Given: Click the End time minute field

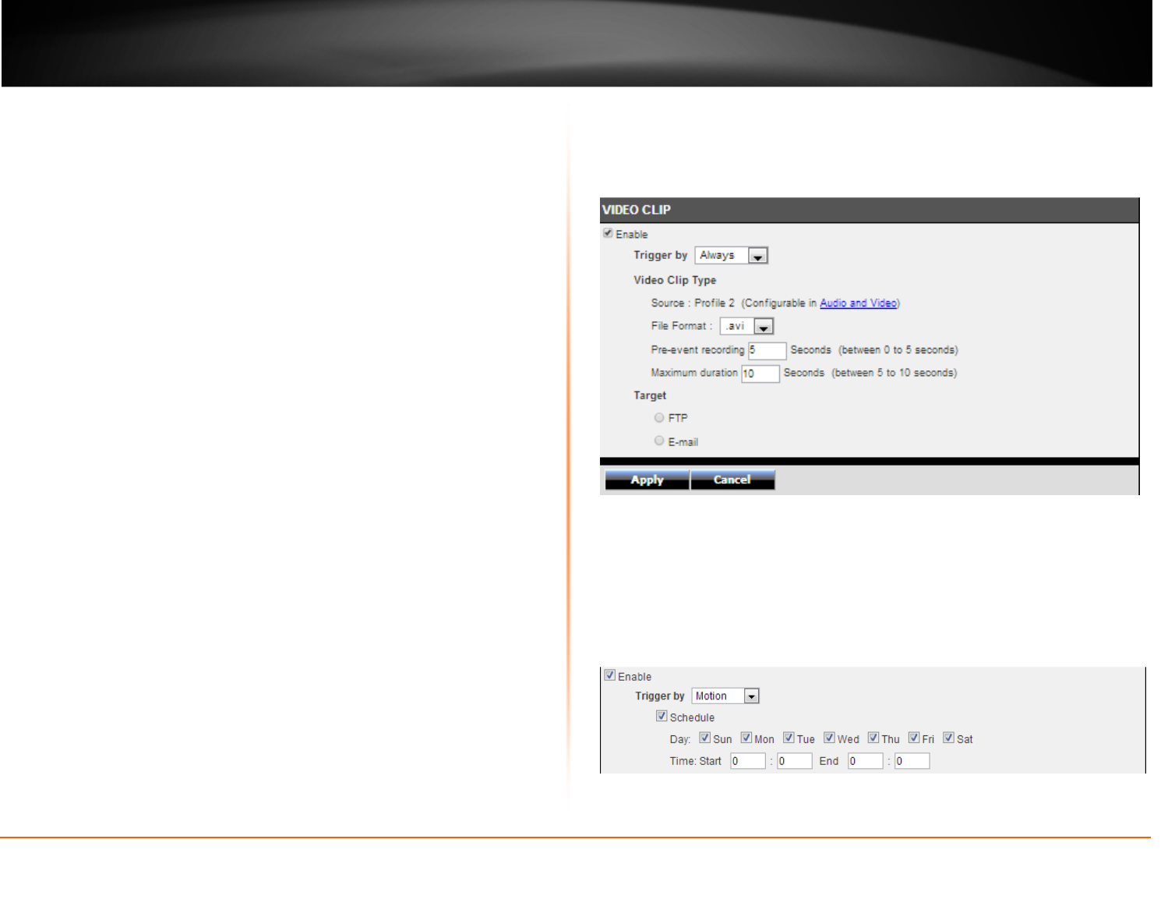Looking at the screenshot, I should [x=912, y=761].
